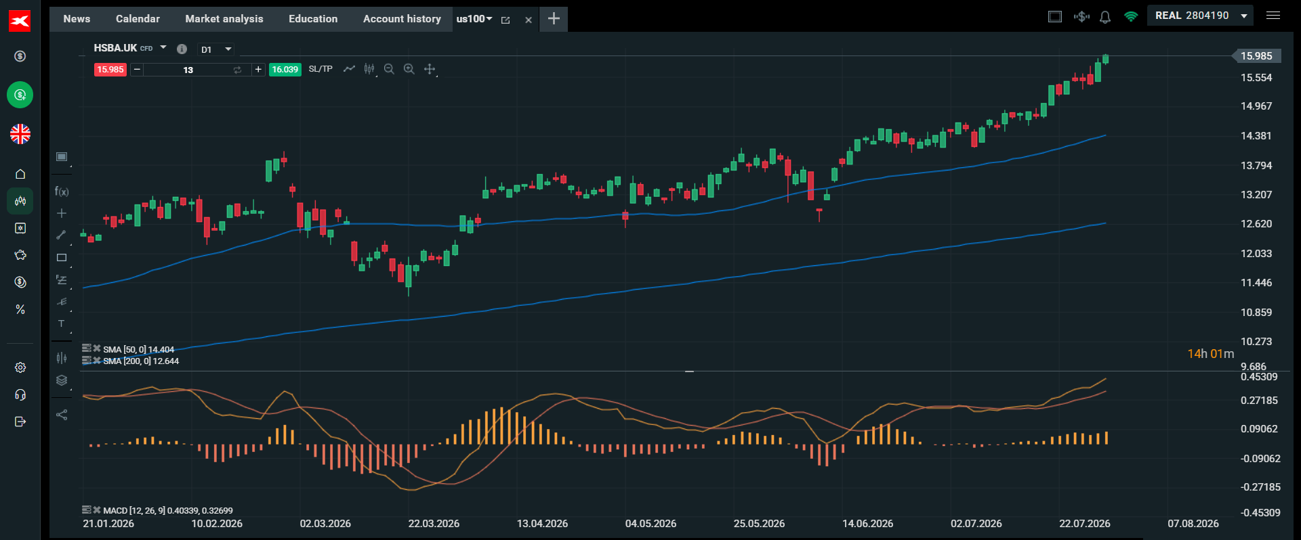Toggle volume units swap in order field

pyautogui.click(x=237, y=70)
